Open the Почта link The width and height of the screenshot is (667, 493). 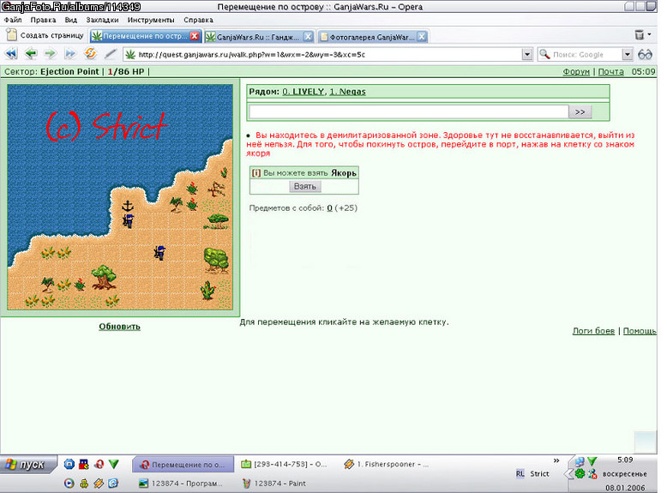click(x=611, y=71)
